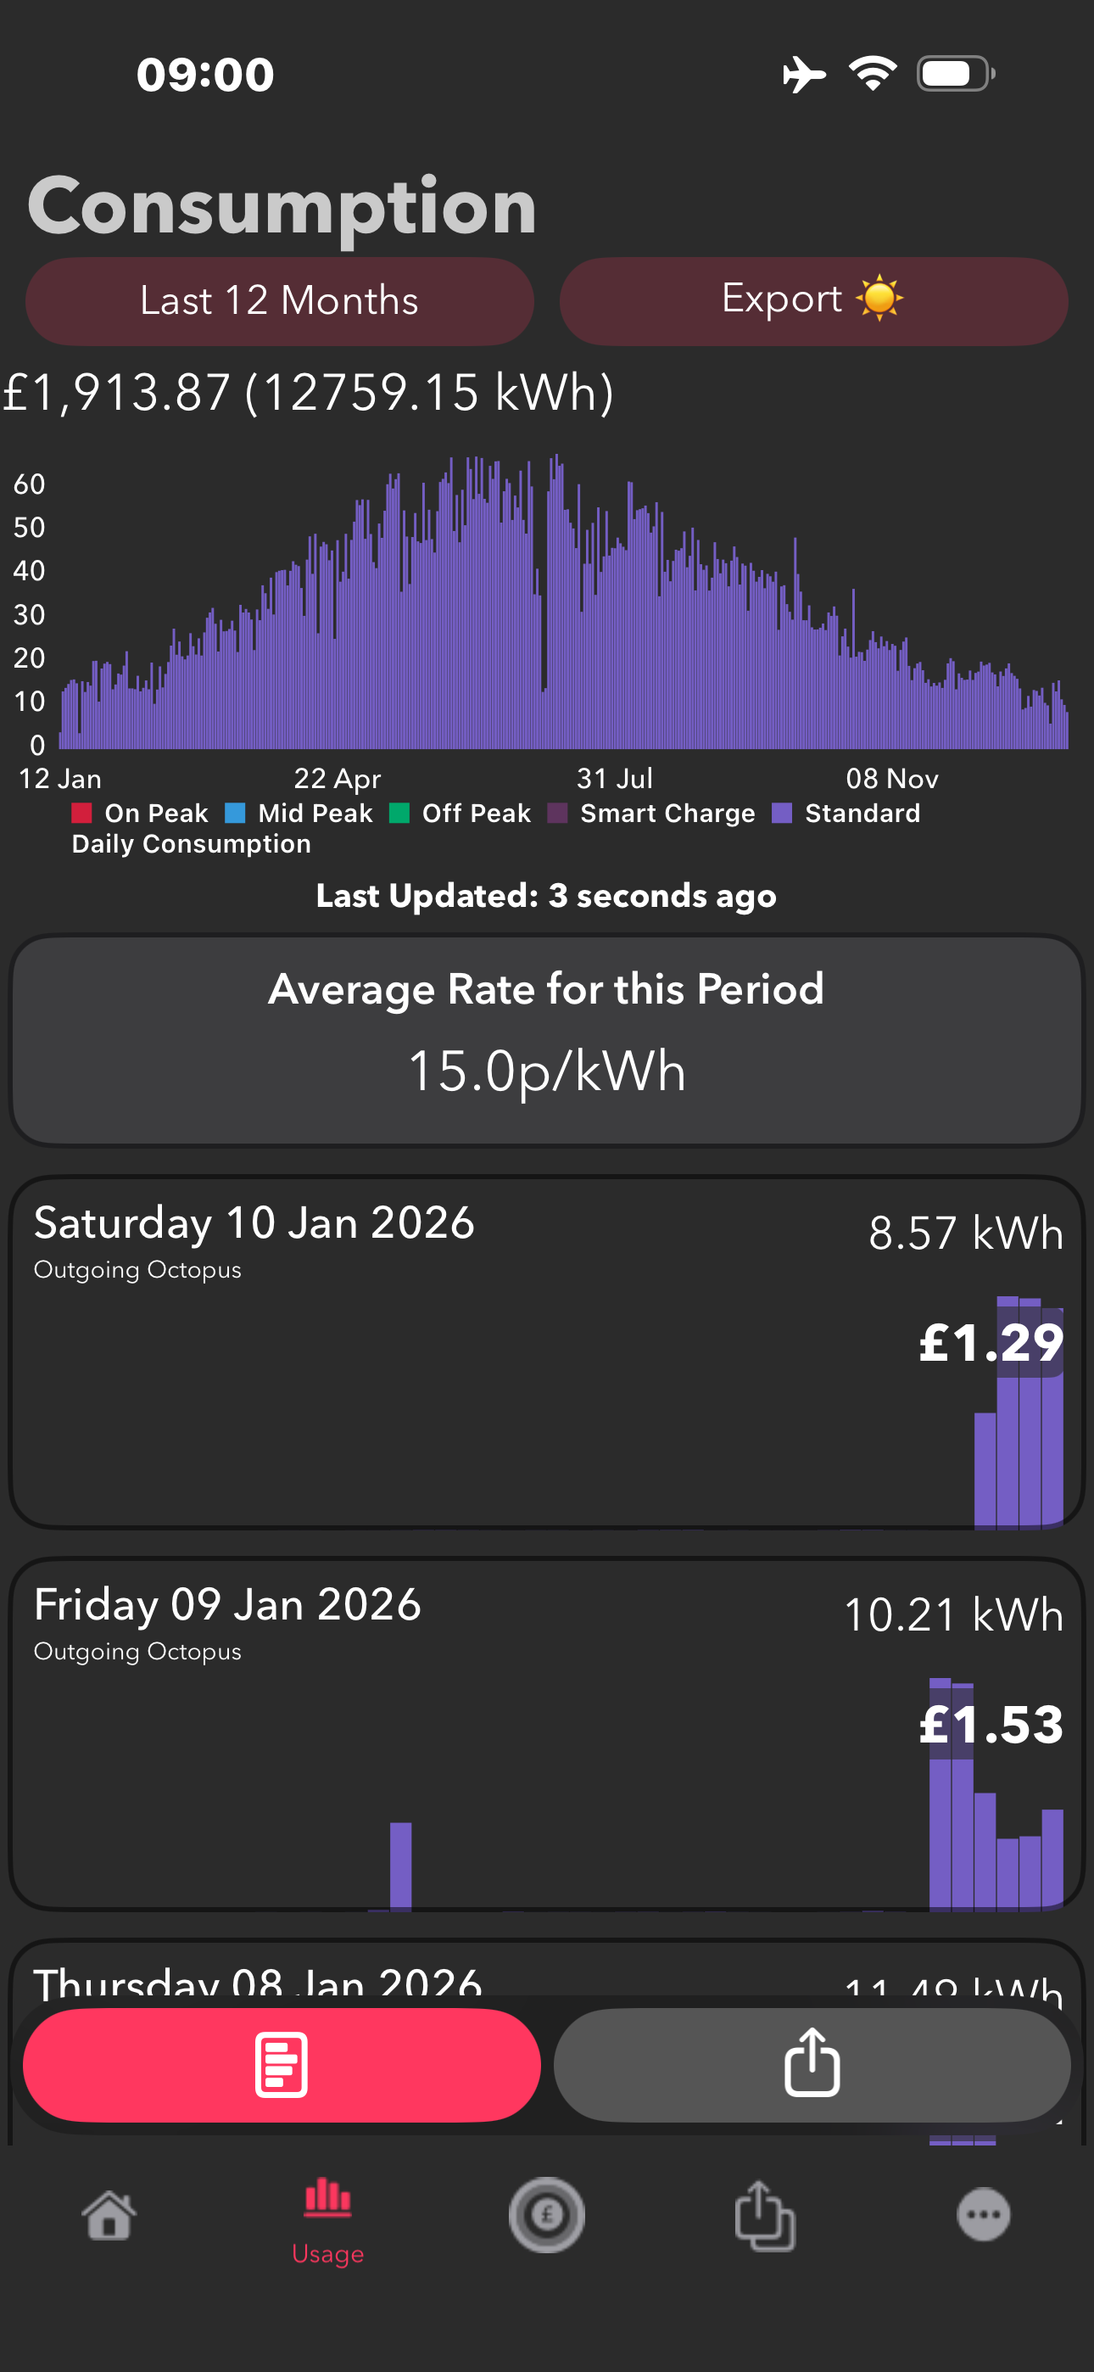Tap the grey share button
Screen dimensions: 1094x2372
[x=812, y=2064]
